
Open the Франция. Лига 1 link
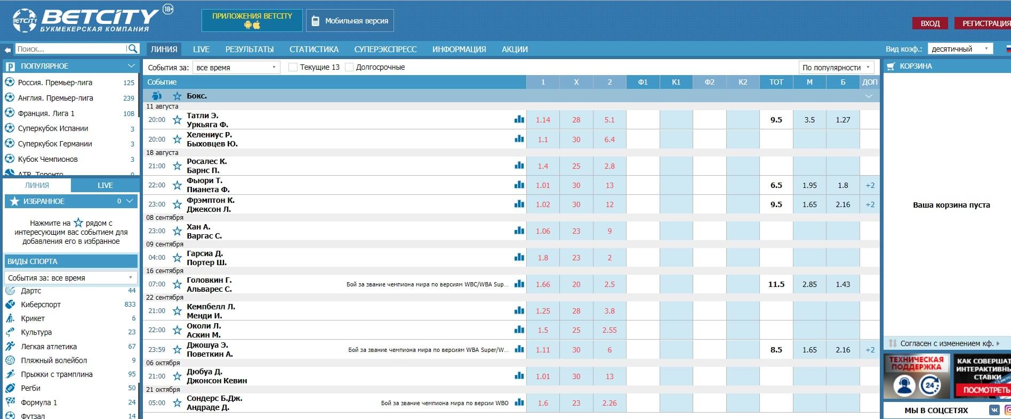pyautogui.click(x=46, y=113)
